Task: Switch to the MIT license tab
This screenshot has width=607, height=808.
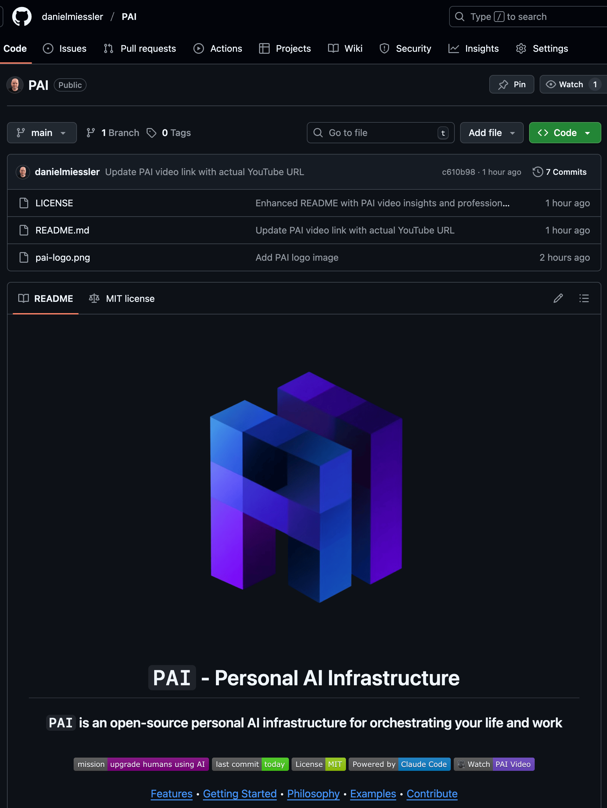Action: pos(122,299)
